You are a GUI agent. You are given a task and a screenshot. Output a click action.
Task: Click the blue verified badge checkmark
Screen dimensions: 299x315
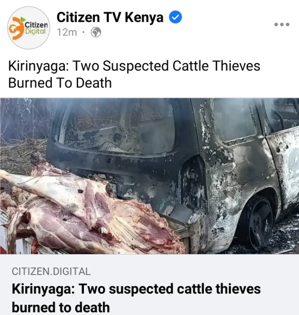(x=175, y=17)
